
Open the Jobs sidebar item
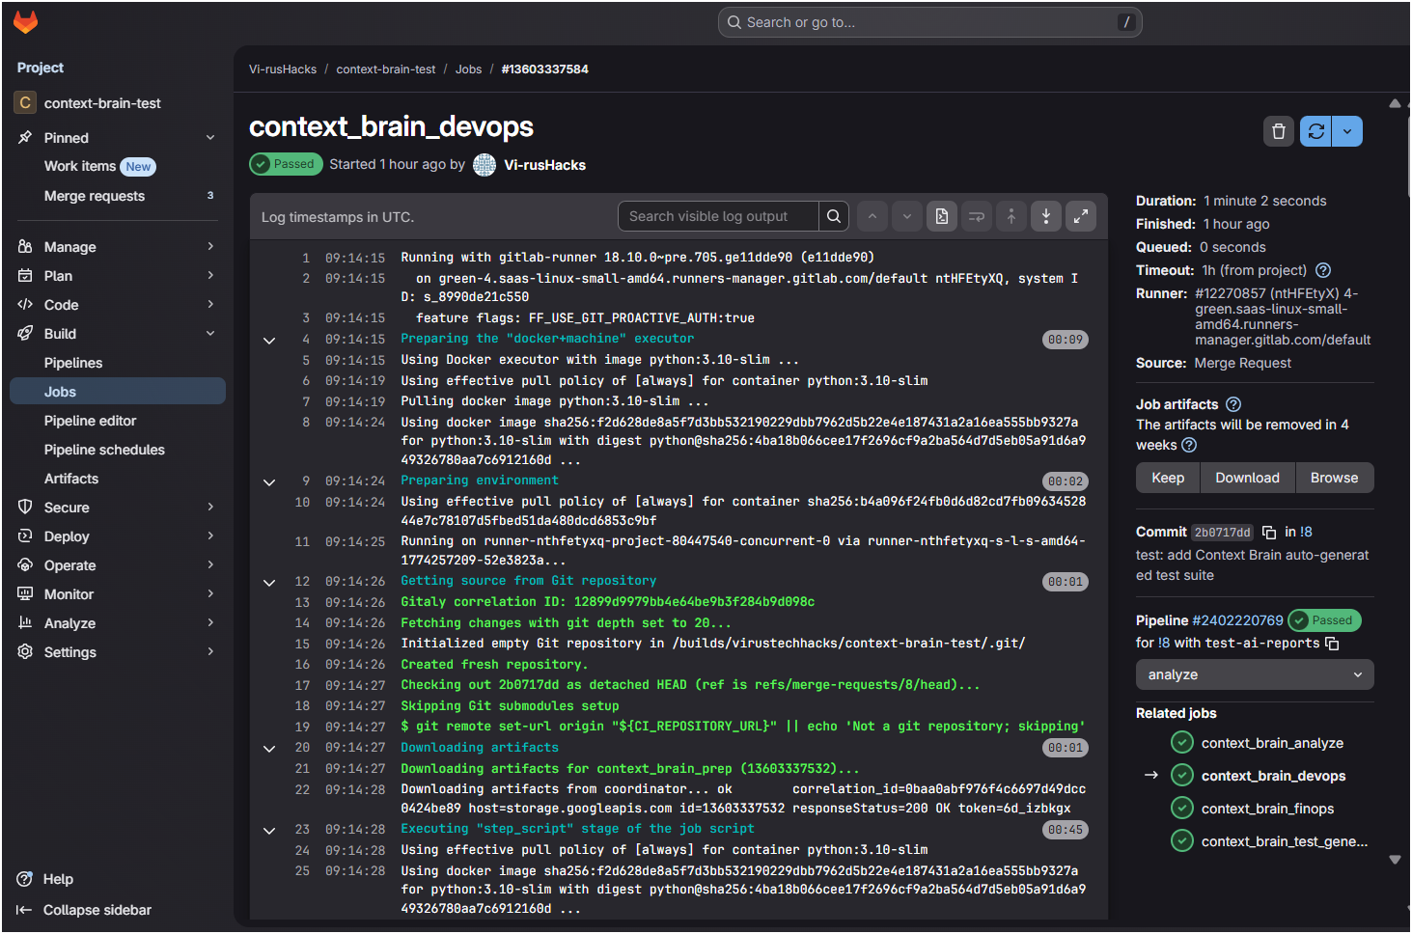pos(118,392)
